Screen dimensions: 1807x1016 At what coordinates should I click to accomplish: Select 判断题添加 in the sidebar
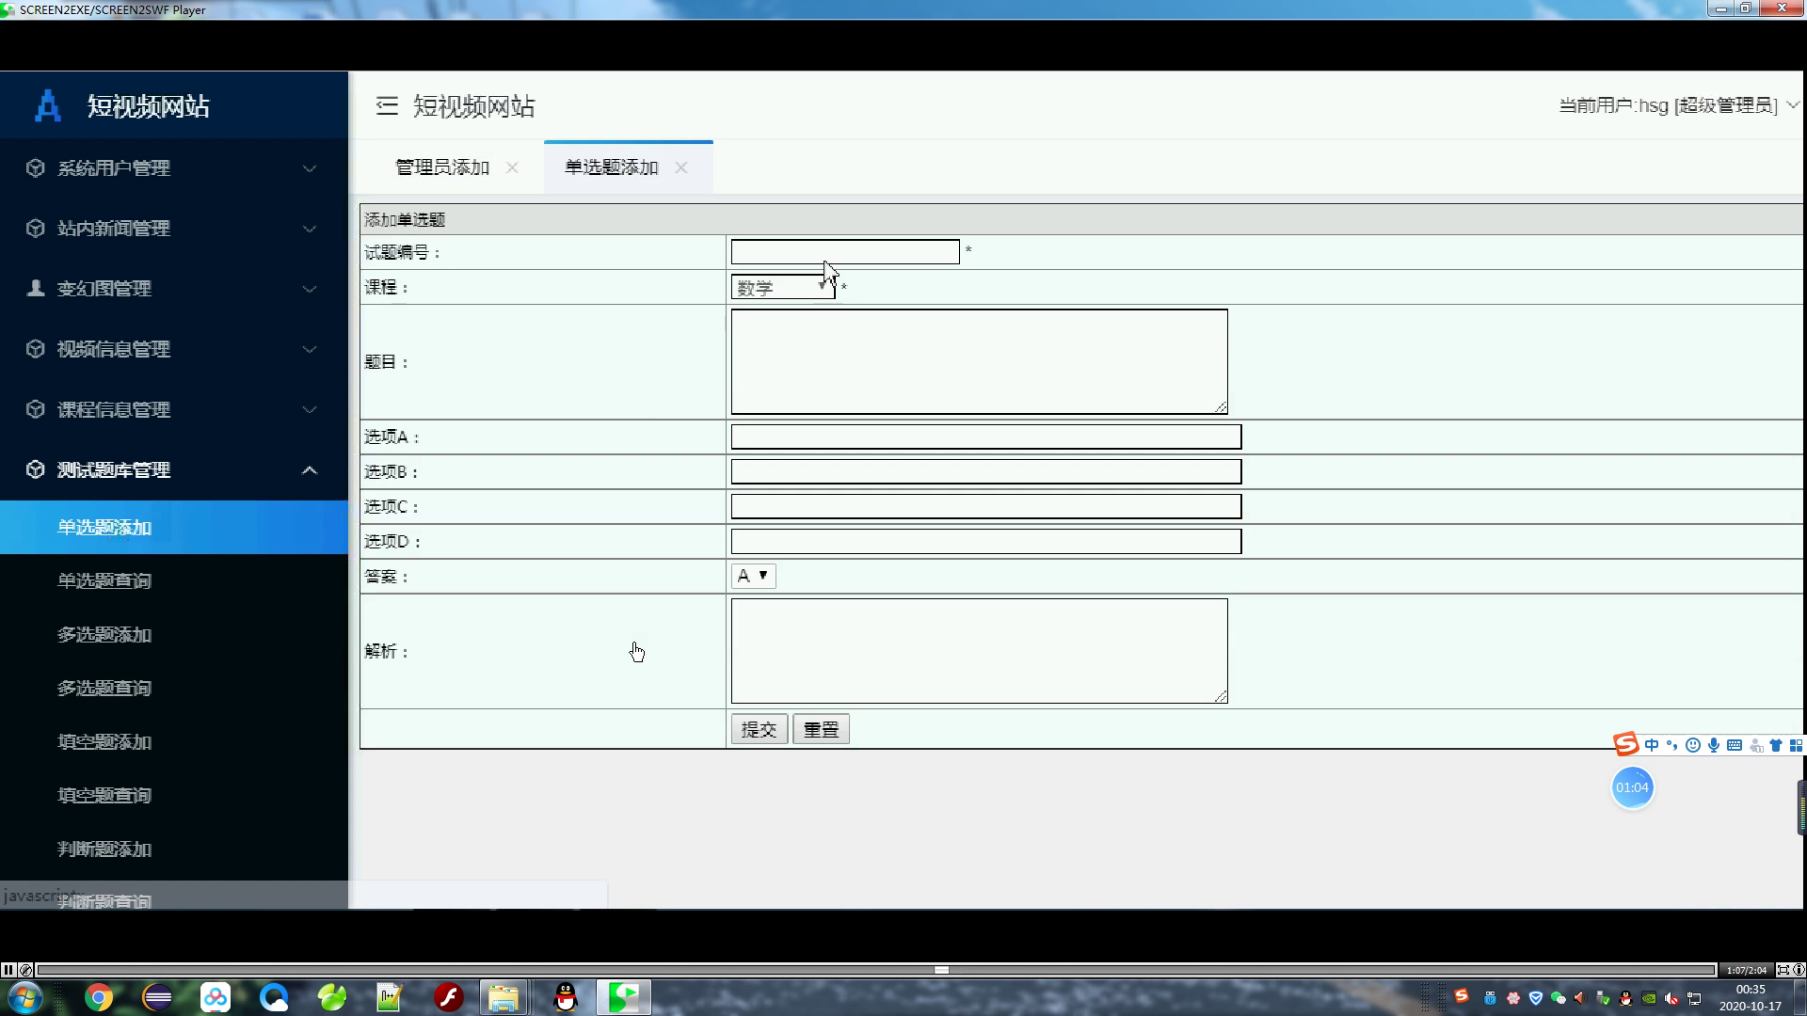(174, 849)
